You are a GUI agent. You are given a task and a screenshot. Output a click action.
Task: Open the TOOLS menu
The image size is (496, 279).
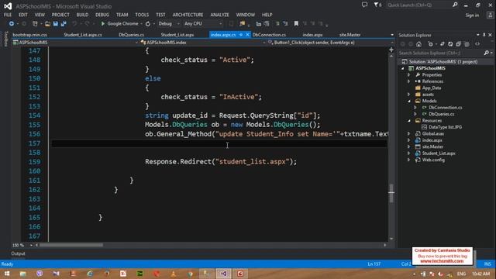(x=142, y=15)
